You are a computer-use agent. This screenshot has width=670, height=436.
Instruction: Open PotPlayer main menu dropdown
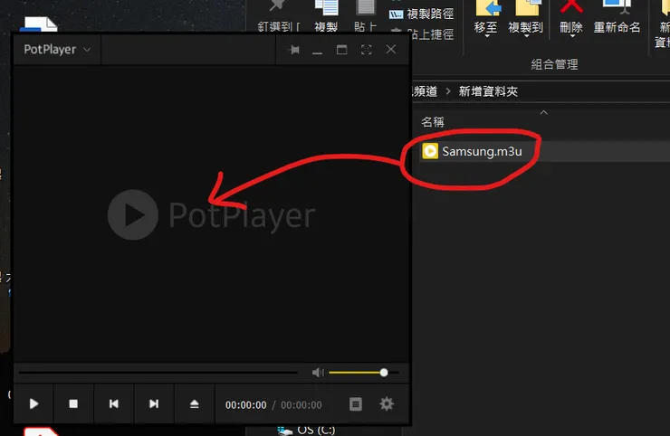point(57,50)
